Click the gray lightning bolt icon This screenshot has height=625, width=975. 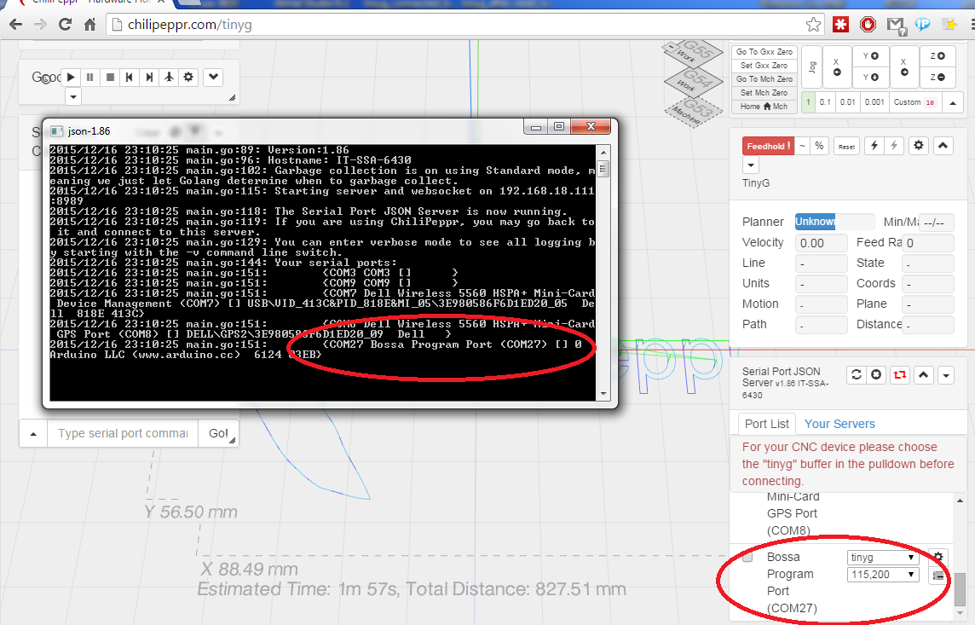pyautogui.click(x=893, y=146)
